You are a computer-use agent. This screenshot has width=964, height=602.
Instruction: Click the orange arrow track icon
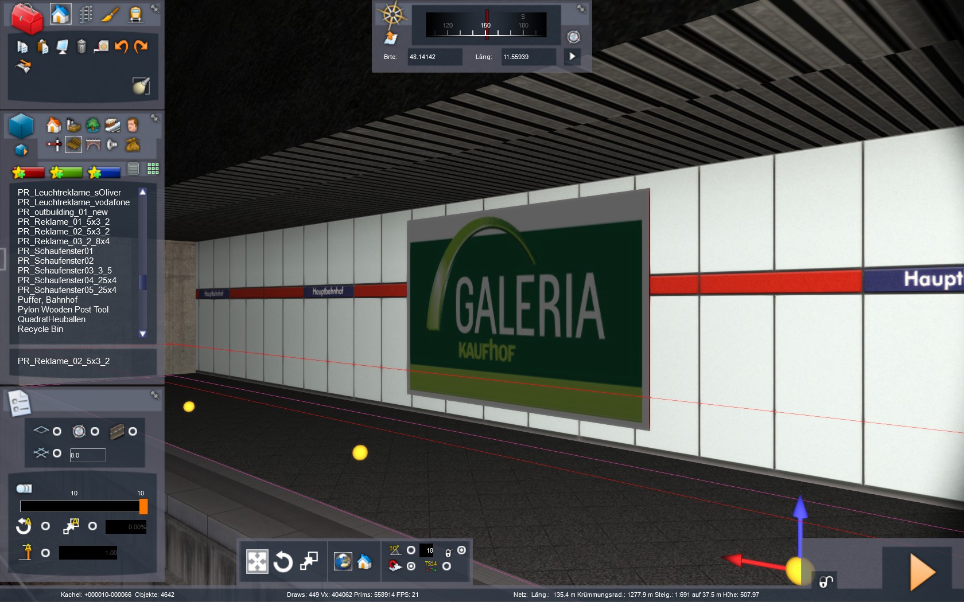[23, 67]
